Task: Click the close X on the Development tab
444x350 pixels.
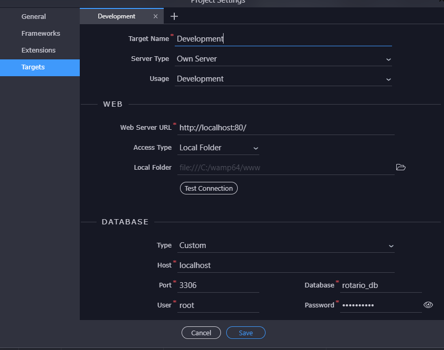Action: pyautogui.click(x=155, y=16)
